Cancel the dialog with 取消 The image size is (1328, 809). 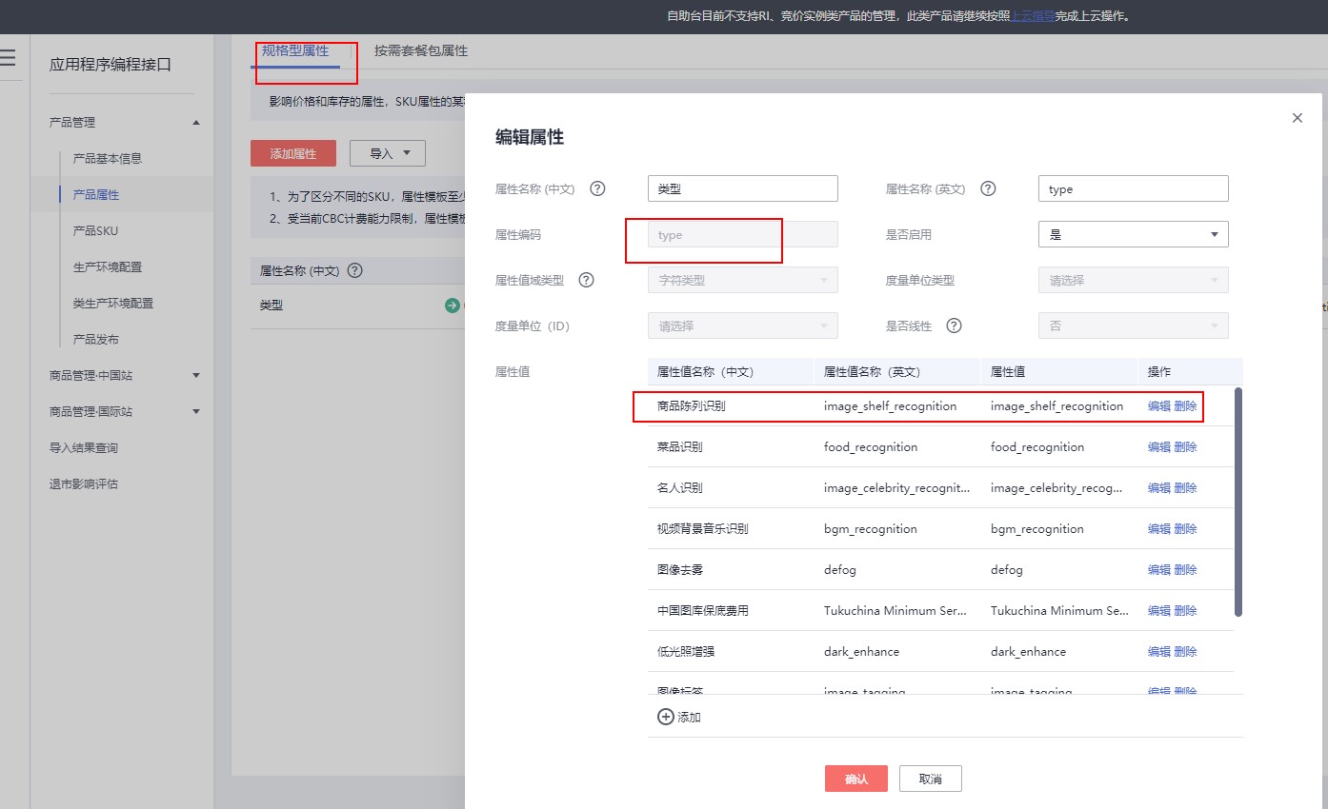931,779
